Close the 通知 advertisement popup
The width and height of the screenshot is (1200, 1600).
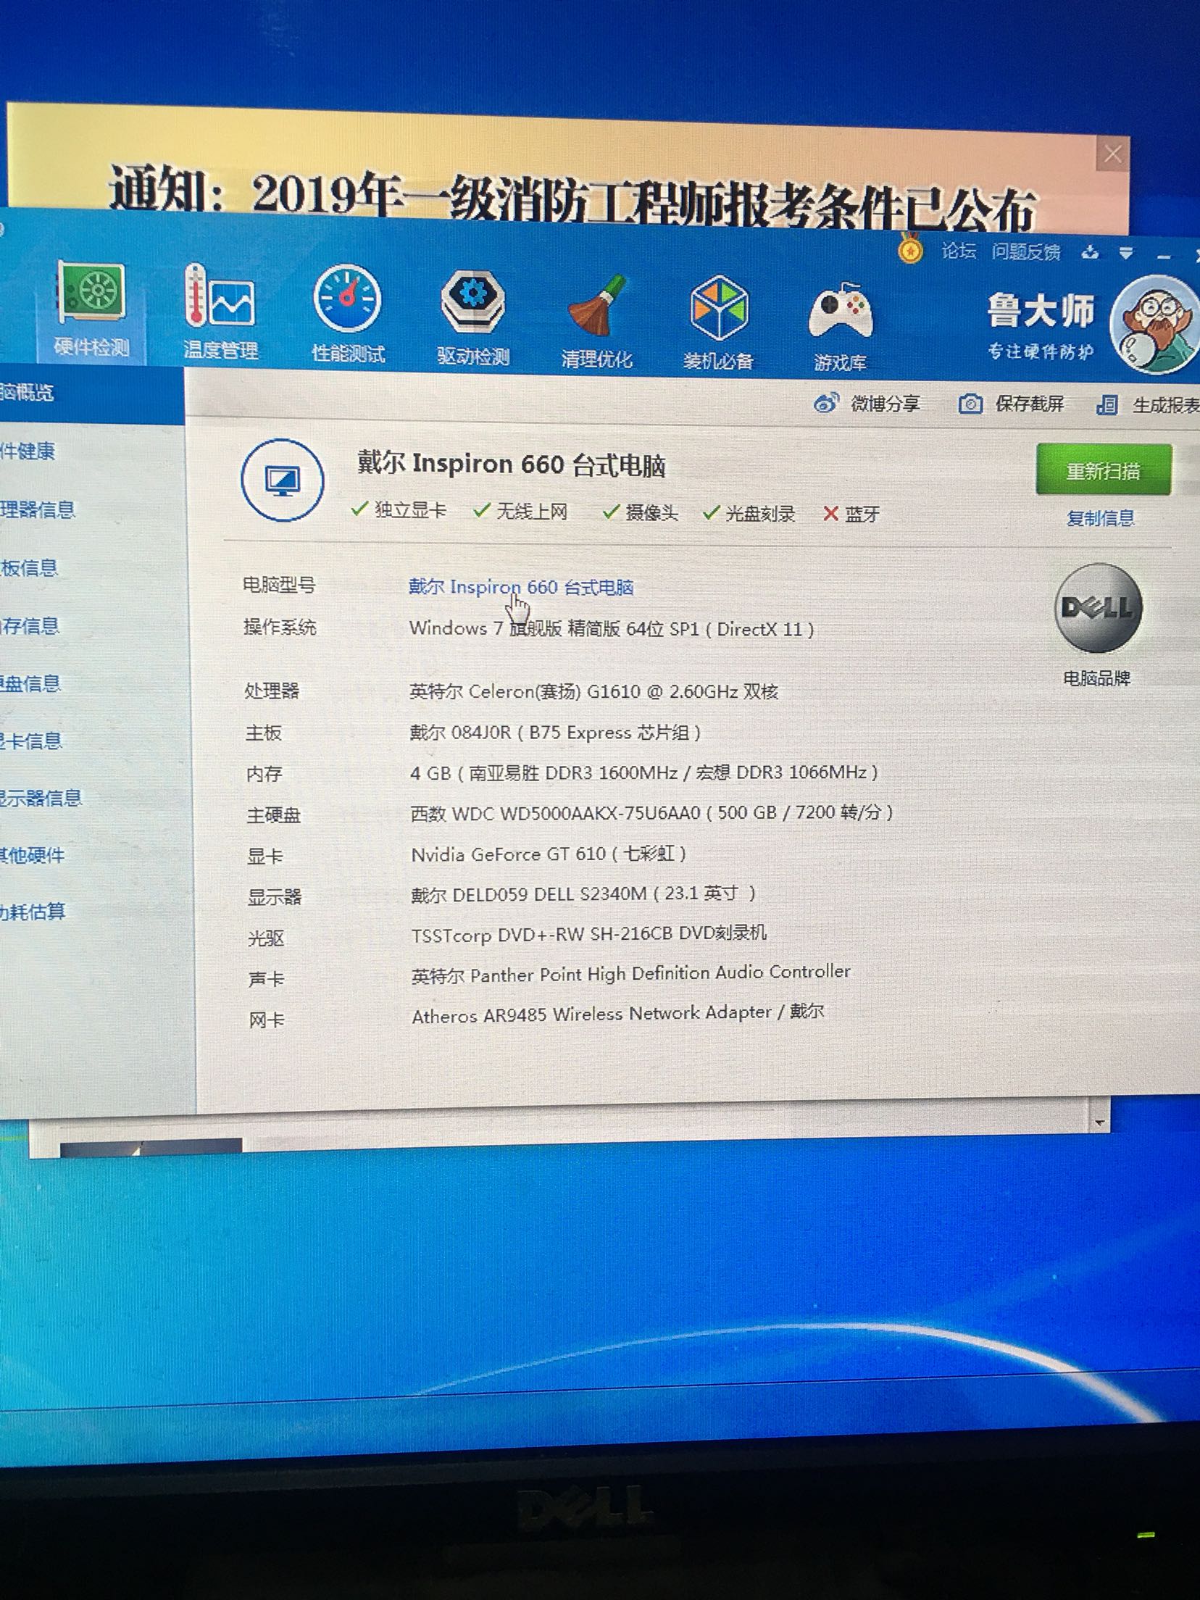click(x=1112, y=154)
